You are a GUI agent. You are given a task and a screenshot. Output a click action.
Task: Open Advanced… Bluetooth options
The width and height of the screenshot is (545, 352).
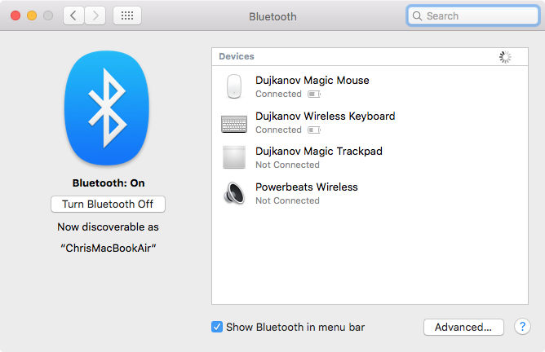(463, 327)
